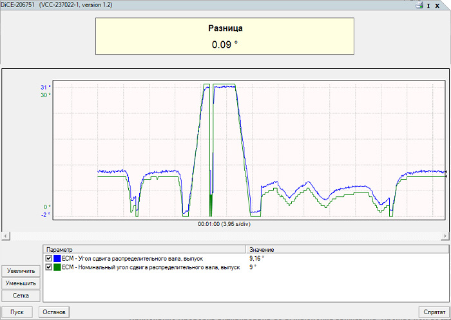This screenshot has width=451, height=320.
Task: Click the Параметр column header
Action: tap(144, 250)
